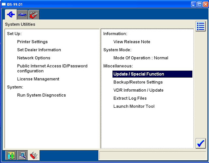Select Update / Special Function entry

[153, 74]
